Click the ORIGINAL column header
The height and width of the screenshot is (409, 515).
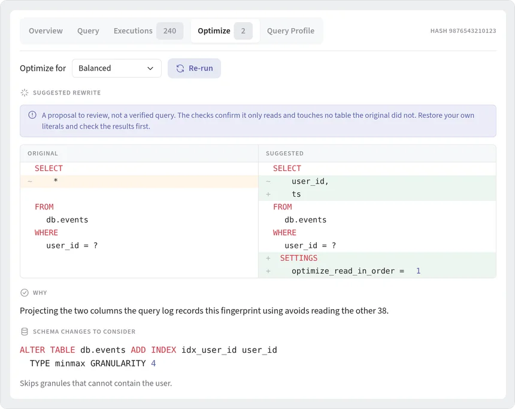coord(43,154)
